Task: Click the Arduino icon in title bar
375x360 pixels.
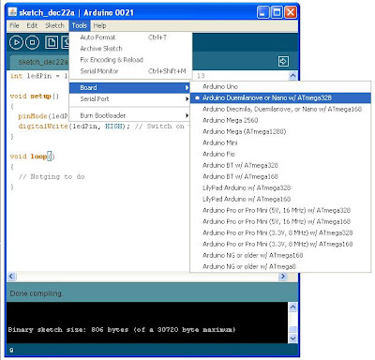Action: (x=12, y=12)
